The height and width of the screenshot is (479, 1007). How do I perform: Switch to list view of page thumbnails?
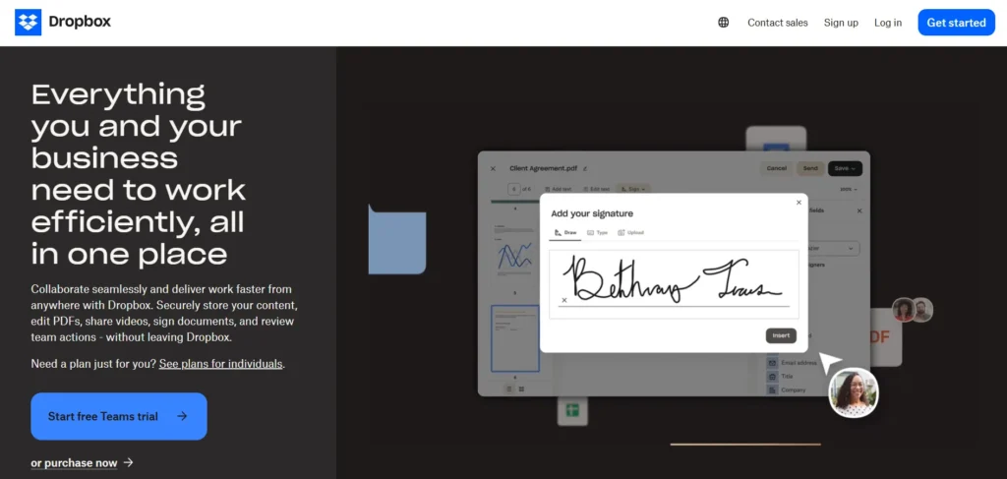509,389
